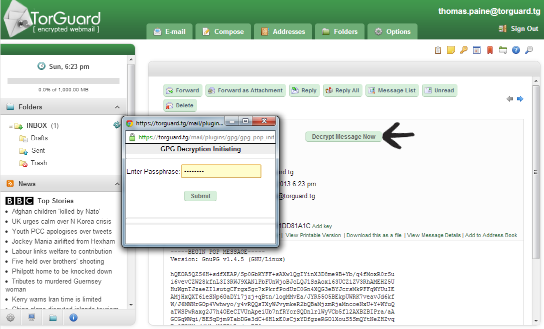Open the blue help question mark icon
This screenshot has height=329, width=544.
[516, 50]
